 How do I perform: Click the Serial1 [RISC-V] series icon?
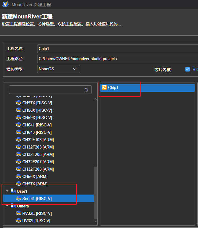pos(19,199)
